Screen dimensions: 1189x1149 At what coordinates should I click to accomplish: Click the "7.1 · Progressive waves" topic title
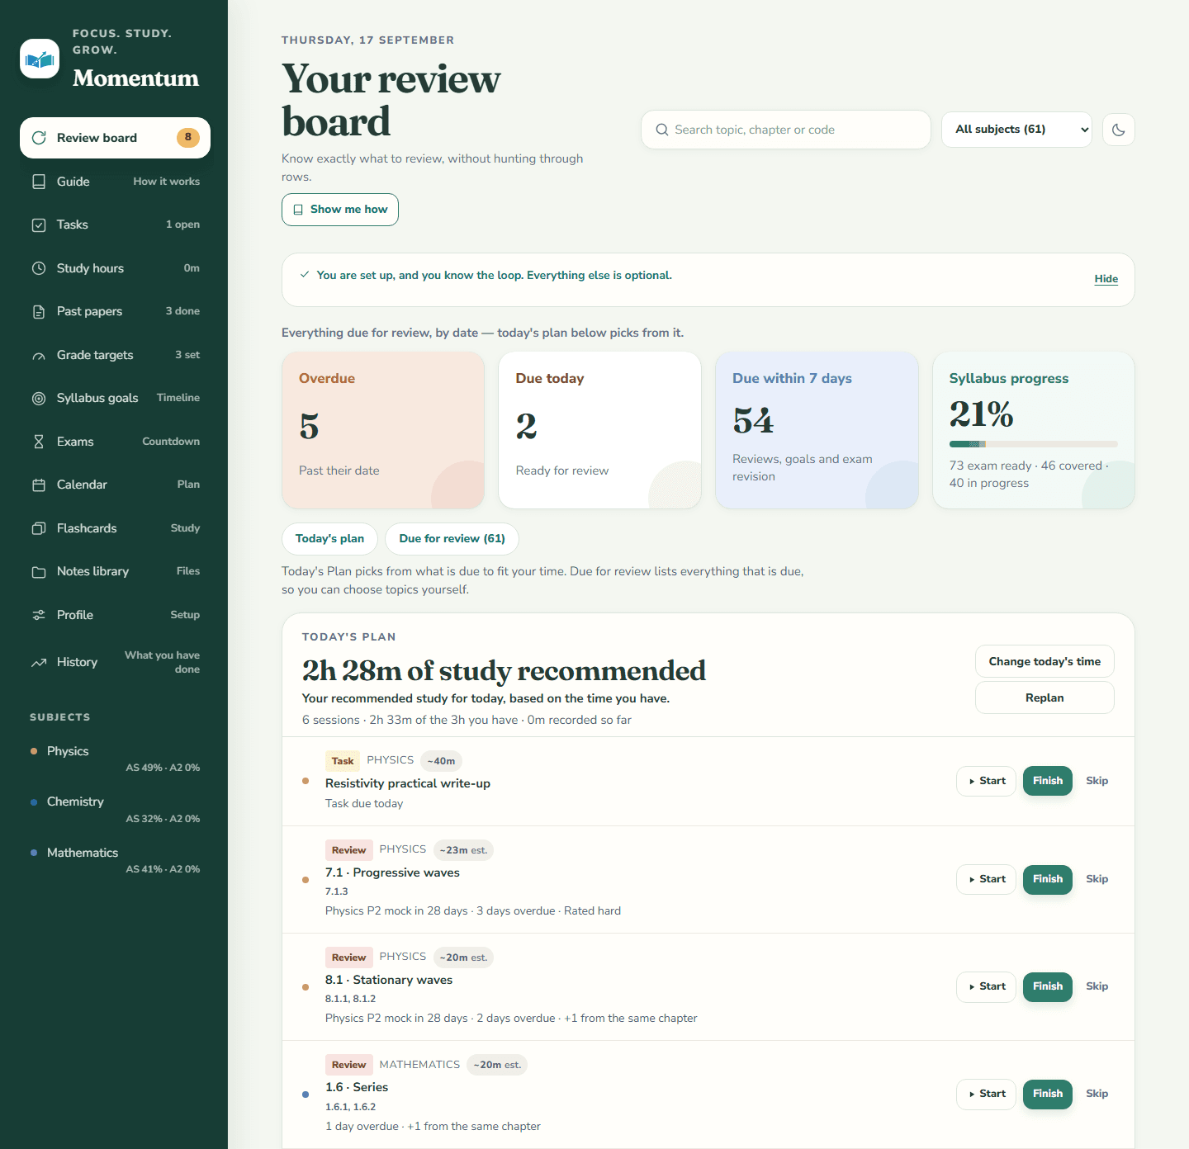coord(392,872)
